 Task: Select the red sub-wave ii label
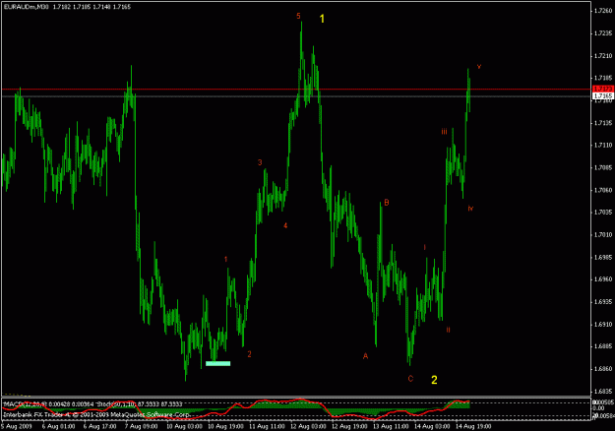point(448,330)
